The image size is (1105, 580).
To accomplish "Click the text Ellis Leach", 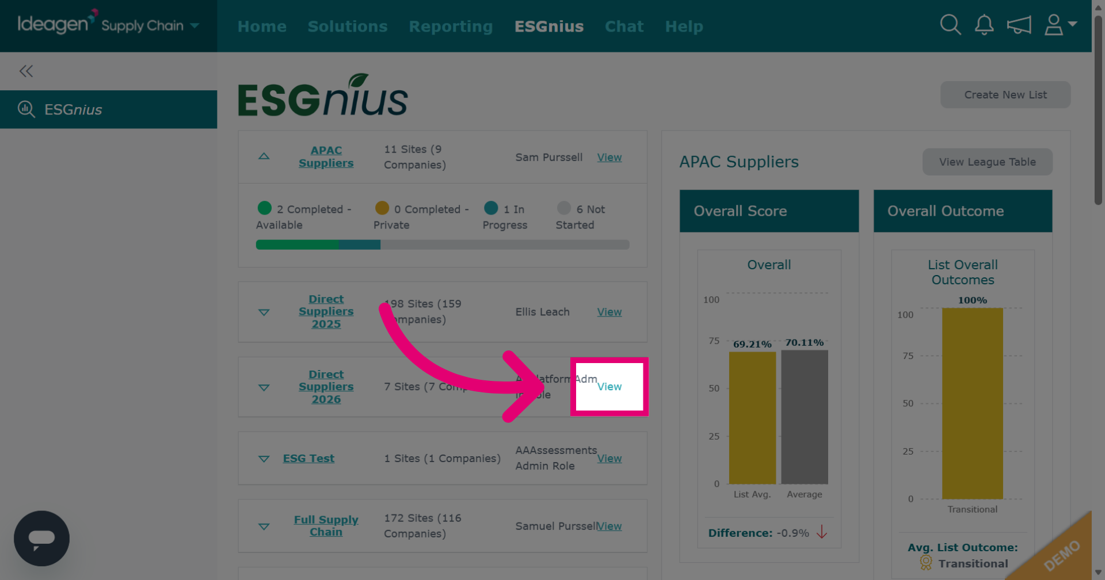I will tap(542, 312).
